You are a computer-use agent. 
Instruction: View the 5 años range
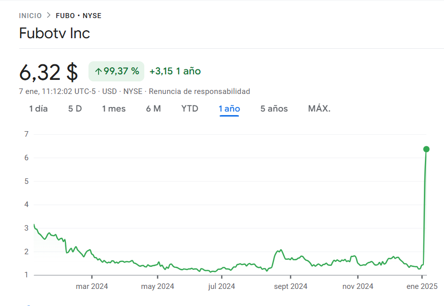(274, 109)
